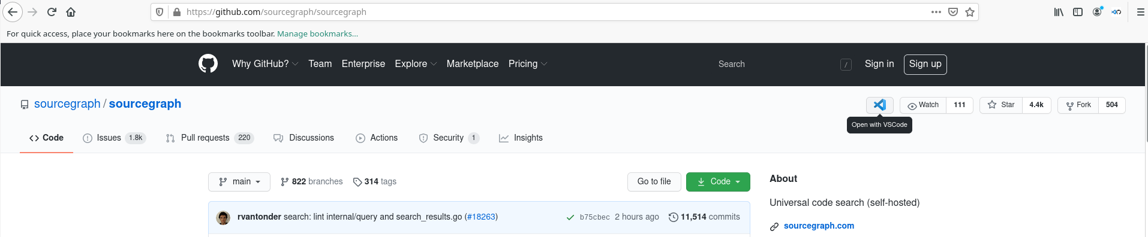The width and height of the screenshot is (1148, 237).
Task: Click the 111 watchers count
Action: [960, 105]
